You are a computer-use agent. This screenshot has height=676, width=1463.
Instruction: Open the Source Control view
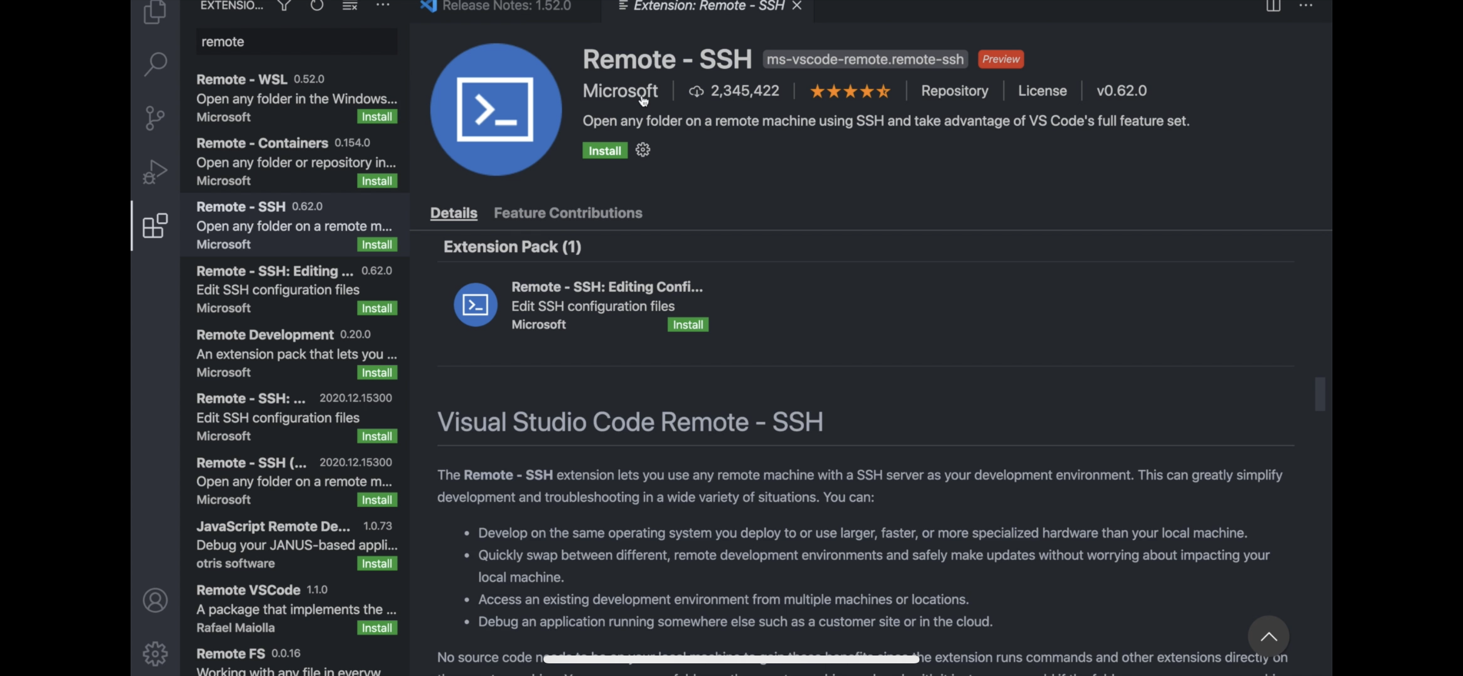click(155, 118)
